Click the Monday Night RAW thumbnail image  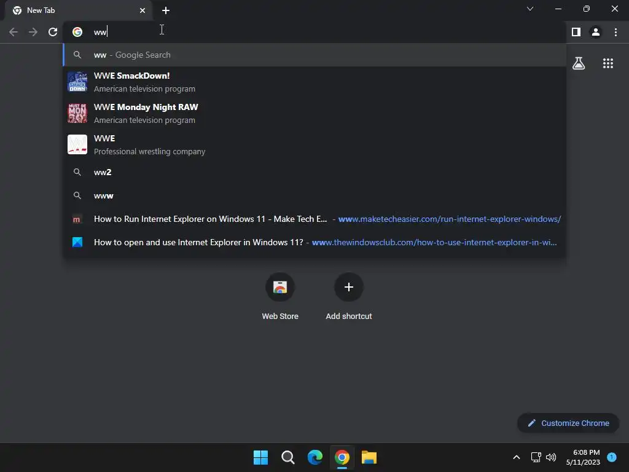tap(77, 113)
